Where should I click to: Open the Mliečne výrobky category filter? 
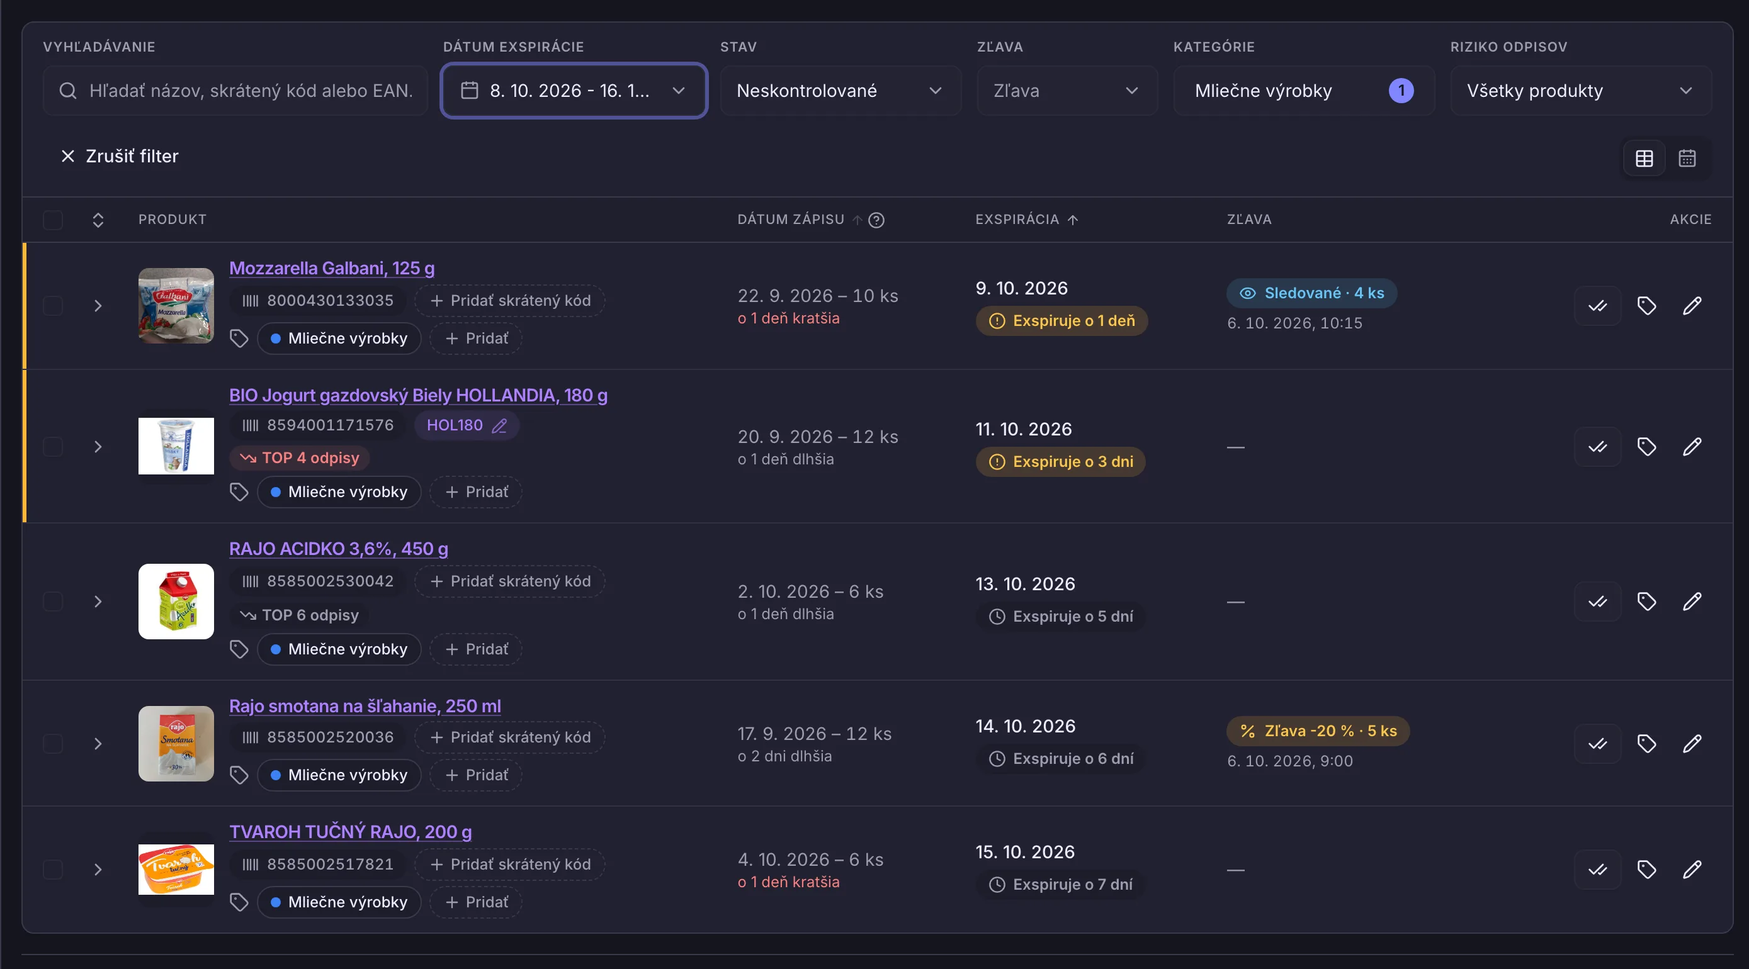(x=1304, y=90)
